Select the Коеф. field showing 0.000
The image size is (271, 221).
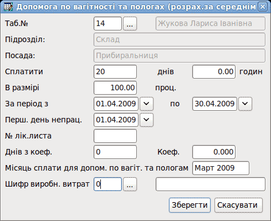214,152
